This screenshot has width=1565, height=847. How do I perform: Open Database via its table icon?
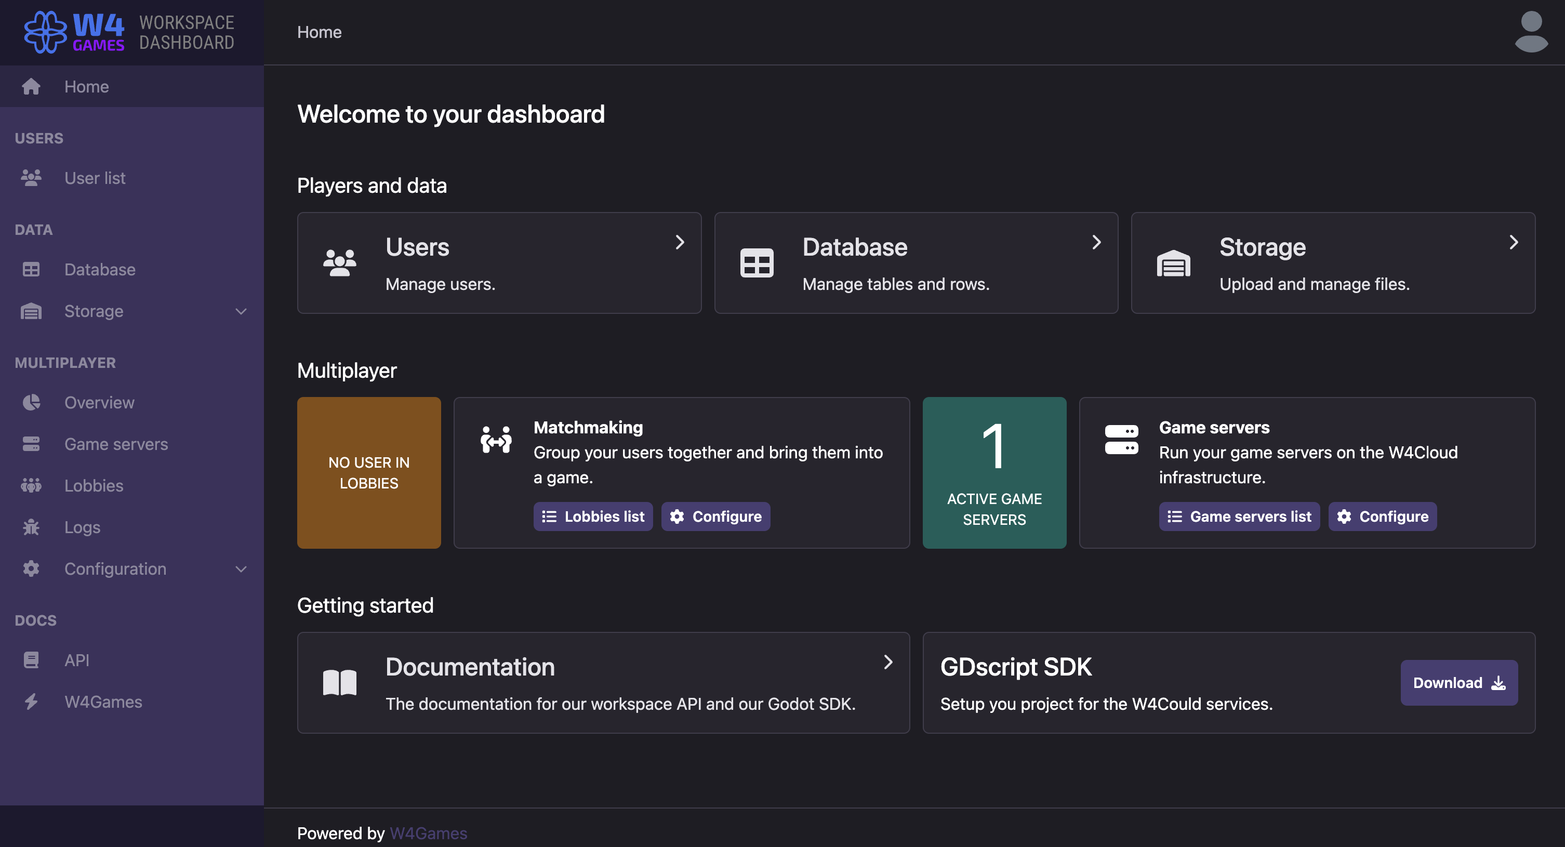click(x=31, y=269)
